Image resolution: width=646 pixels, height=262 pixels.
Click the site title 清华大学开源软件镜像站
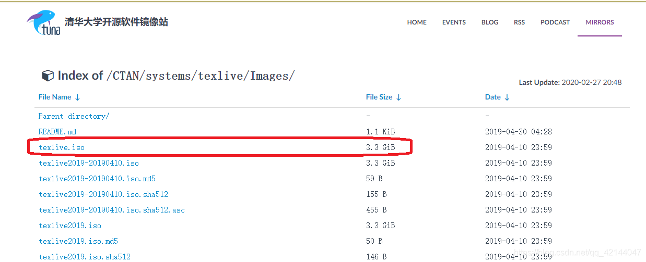pyautogui.click(x=116, y=22)
